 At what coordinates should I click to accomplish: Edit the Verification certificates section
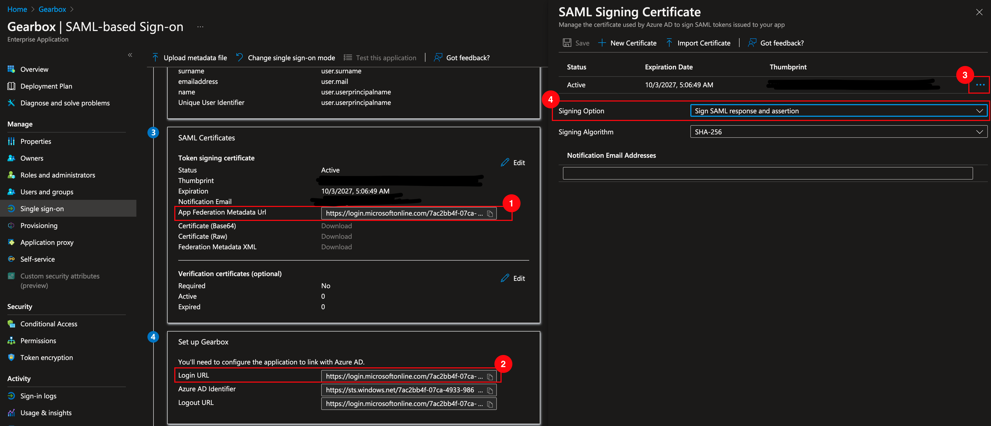(513, 278)
